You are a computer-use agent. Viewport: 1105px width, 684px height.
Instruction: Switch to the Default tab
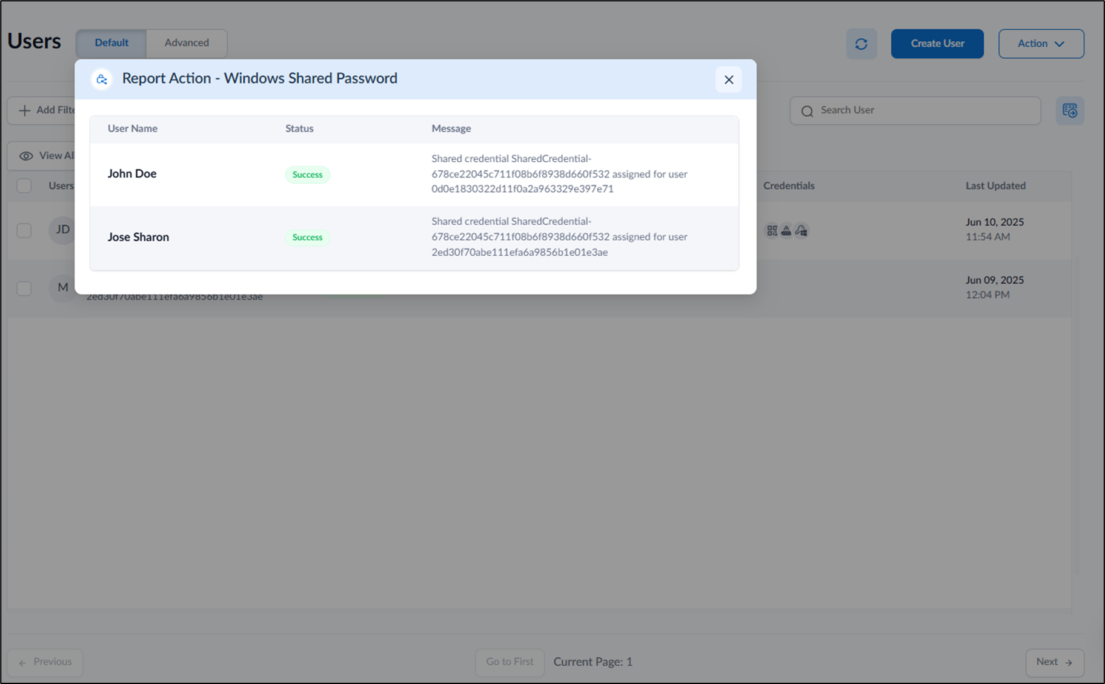point(111,43)
